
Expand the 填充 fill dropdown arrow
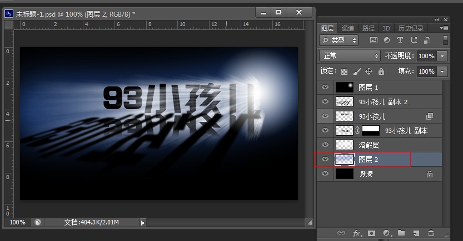442,71
